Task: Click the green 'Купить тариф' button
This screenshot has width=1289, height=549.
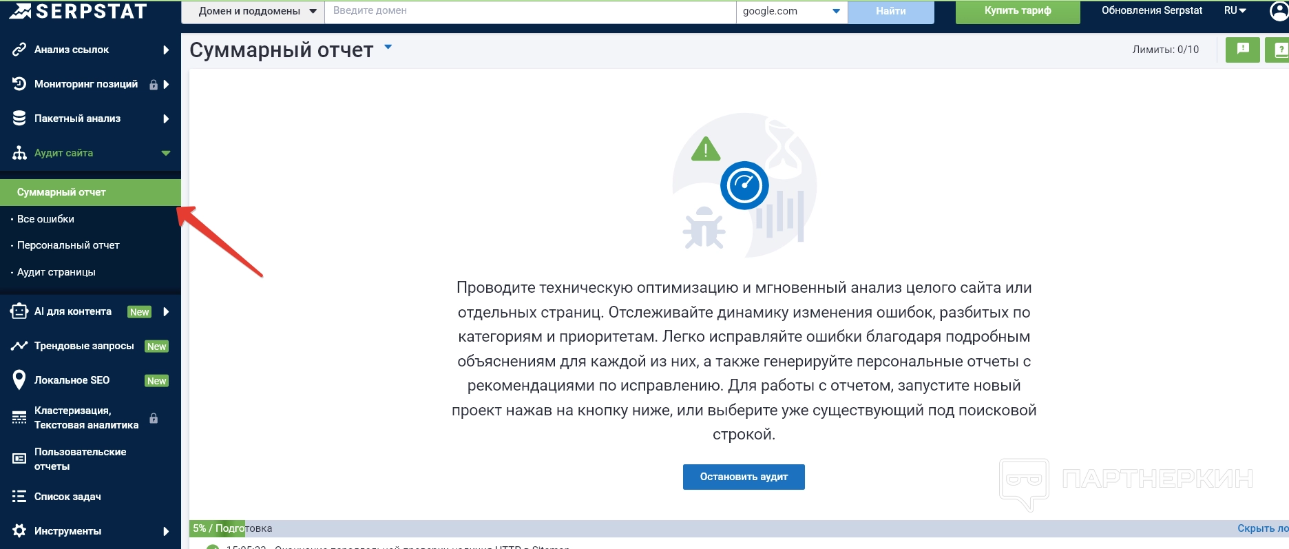Action: (1017, 11)
